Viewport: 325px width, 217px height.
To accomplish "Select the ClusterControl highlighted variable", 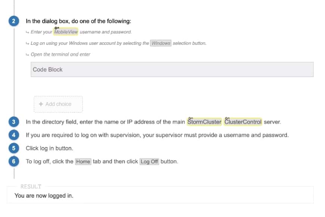I will (x=243, y=122).
